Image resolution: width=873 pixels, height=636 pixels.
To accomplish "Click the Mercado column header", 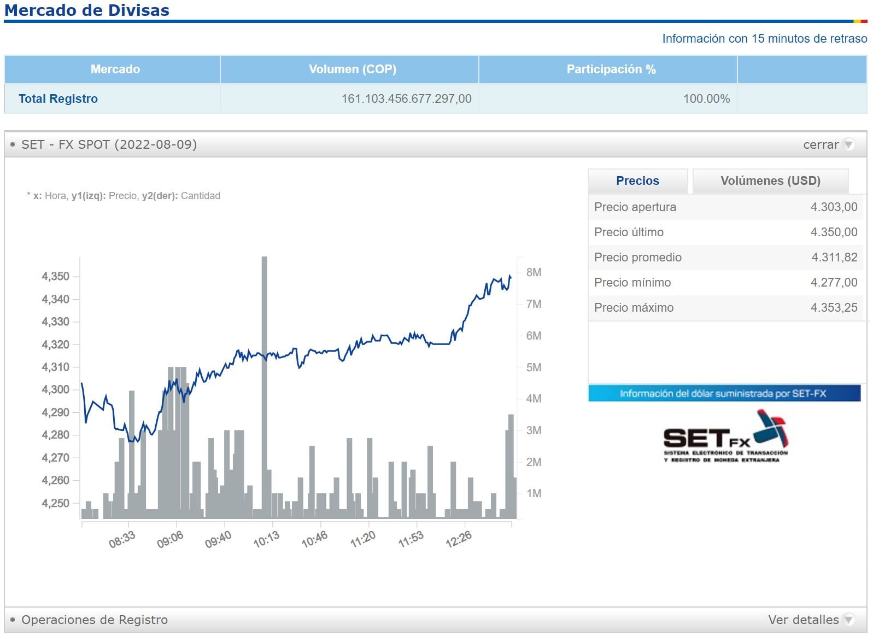I will 115,69.
